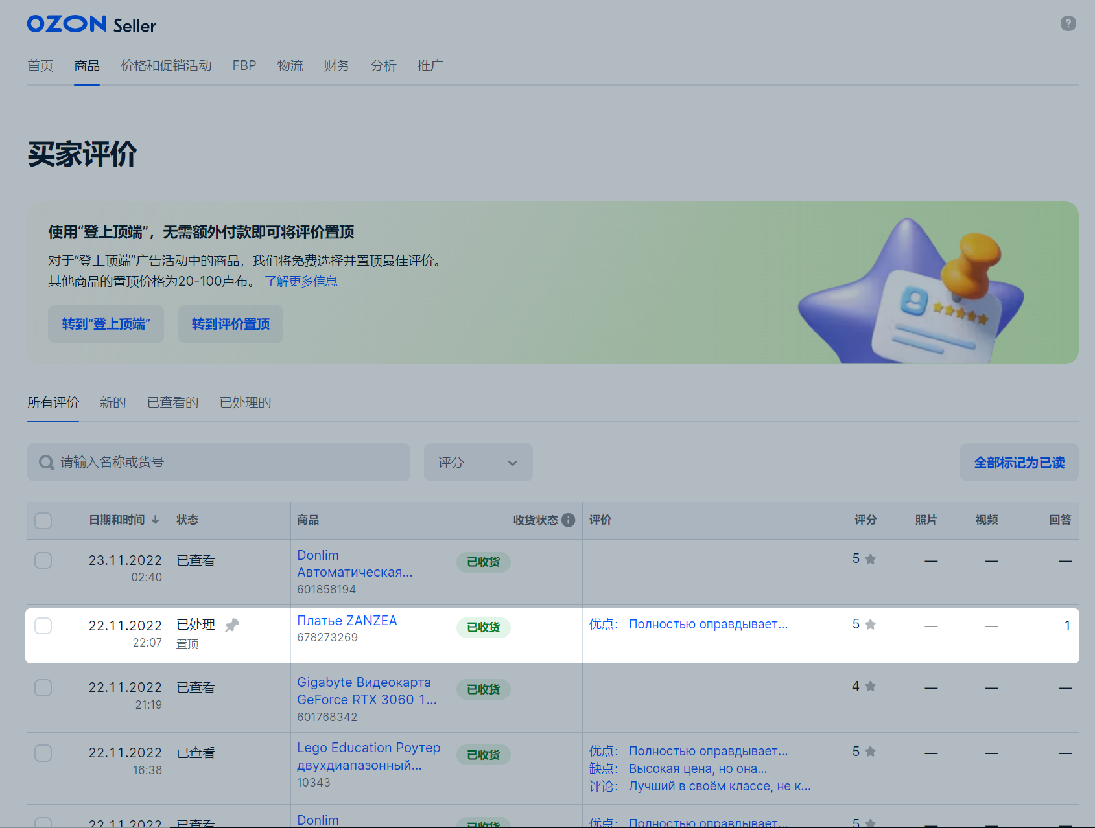Click product ID 601768342
This screenshot has height=828, width=1095.
[327, 717]
